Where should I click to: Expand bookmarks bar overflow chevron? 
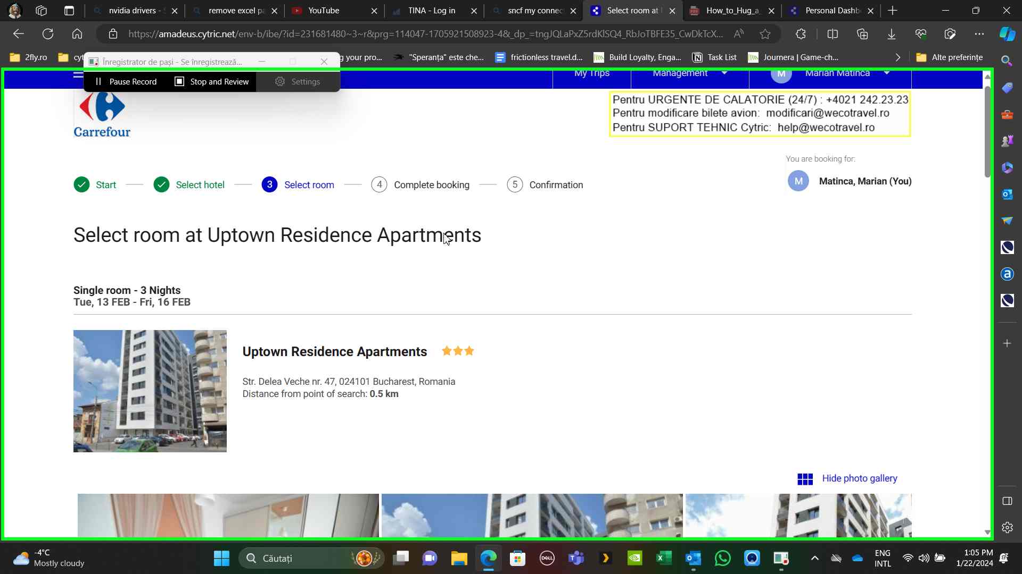click(x=897, y=57)
